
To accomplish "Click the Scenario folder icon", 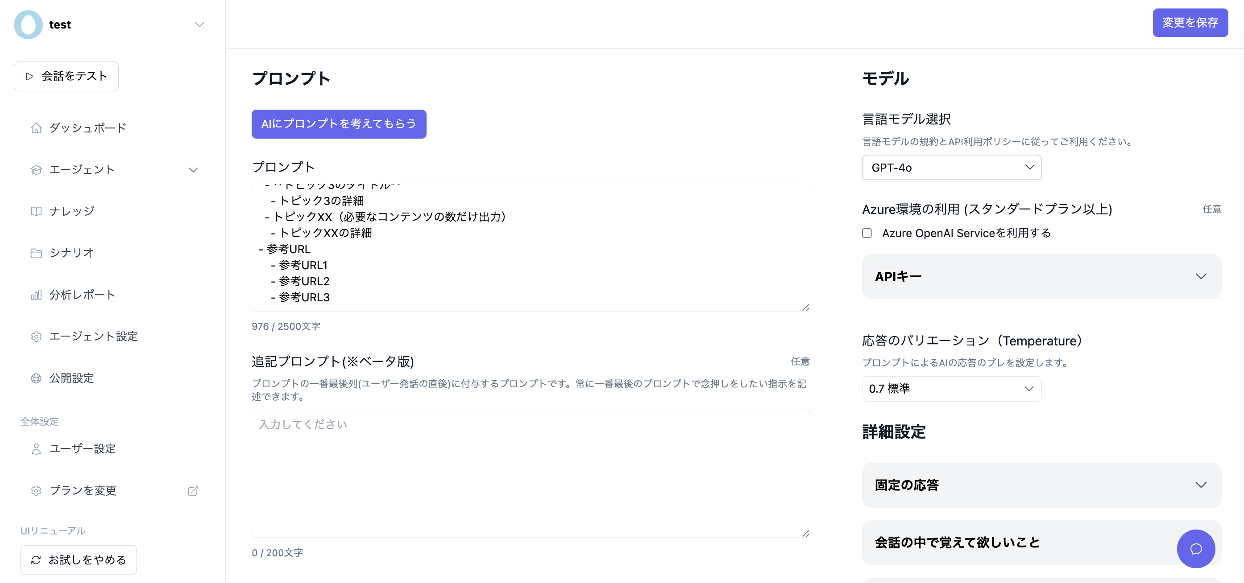I will coord(36,253).
